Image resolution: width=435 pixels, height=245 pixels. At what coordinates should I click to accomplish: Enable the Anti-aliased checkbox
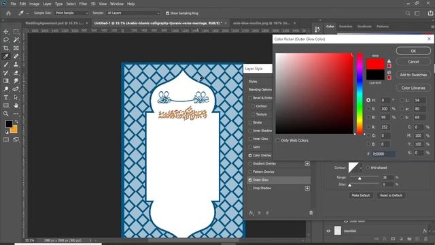click(368, 167)
